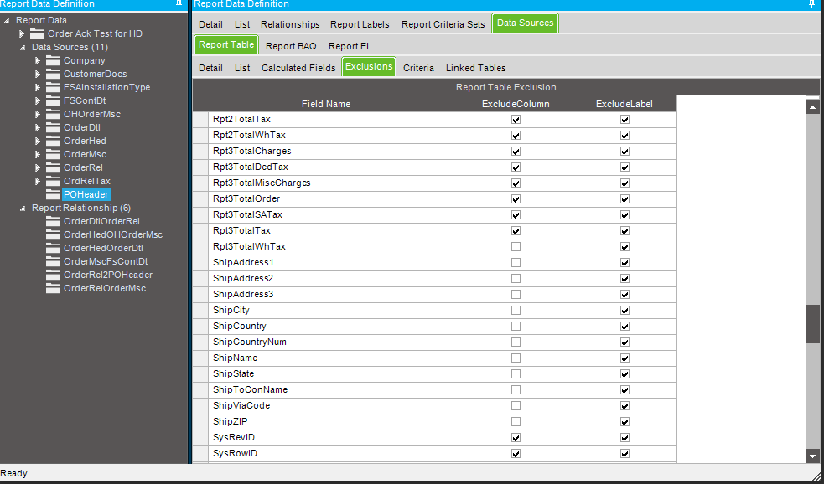Open the Report Labels tab

360,24
